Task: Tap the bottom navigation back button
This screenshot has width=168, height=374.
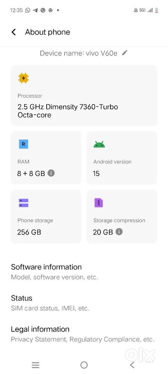Action: pos(132,365)
